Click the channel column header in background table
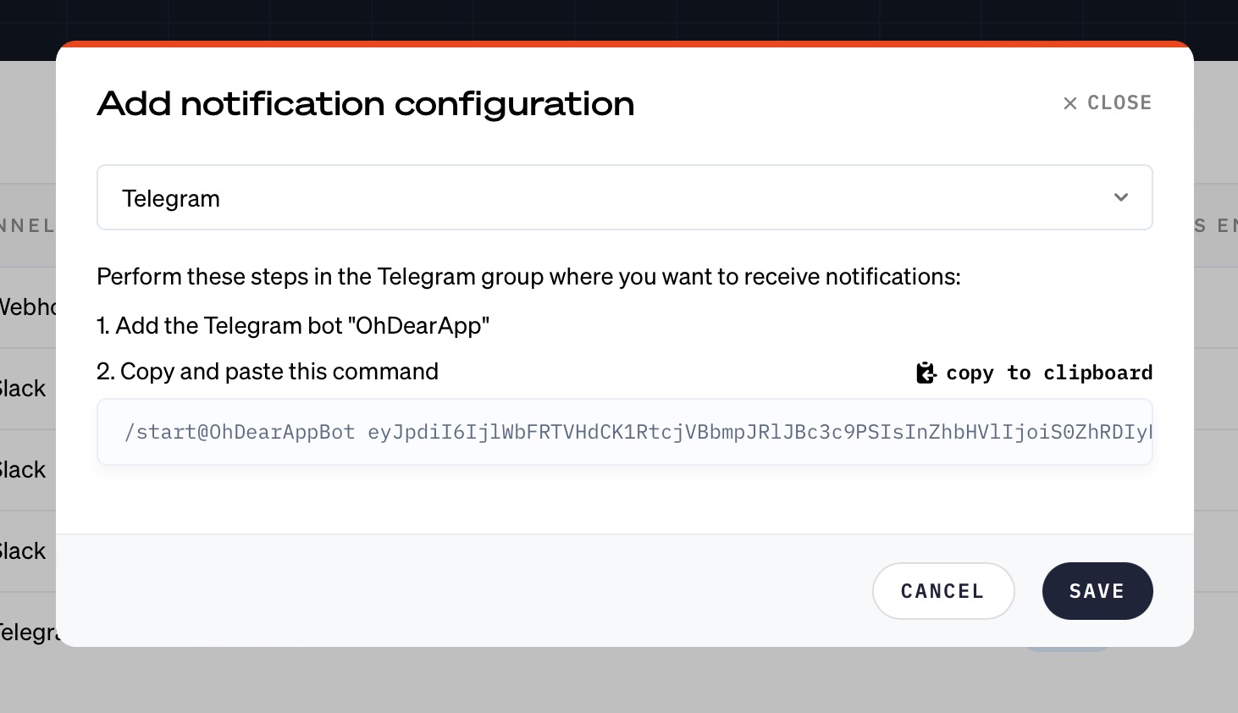The image size is (1238, 713). tap(27, 226)
